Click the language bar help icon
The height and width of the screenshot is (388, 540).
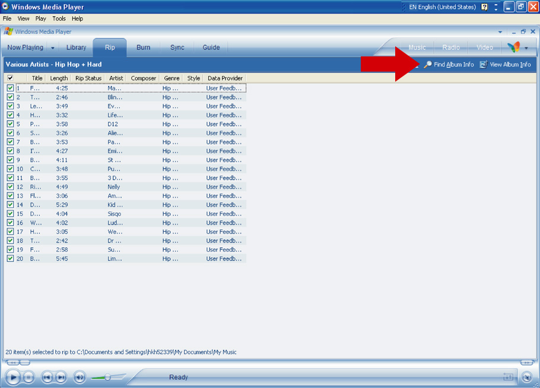pyautogui.click(x=484, y=7)
